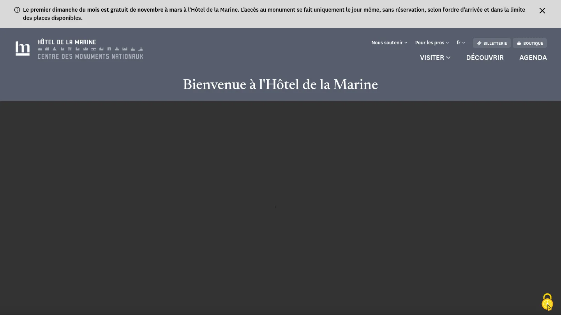
Task: Click the Bienvenue à l'Hôtel de la Marine heading
Action: [280, 84]
